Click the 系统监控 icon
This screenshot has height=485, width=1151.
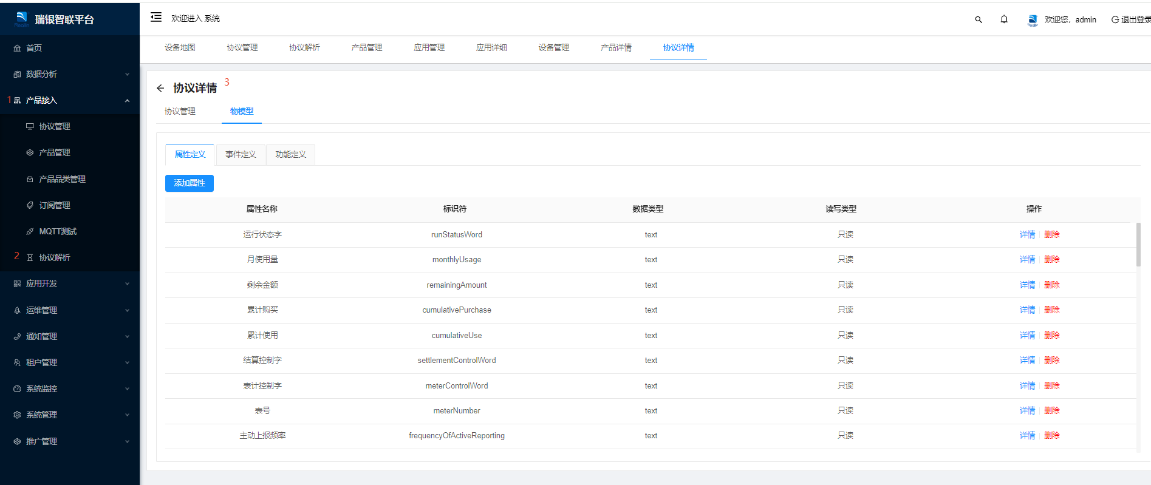coord(17,388)
